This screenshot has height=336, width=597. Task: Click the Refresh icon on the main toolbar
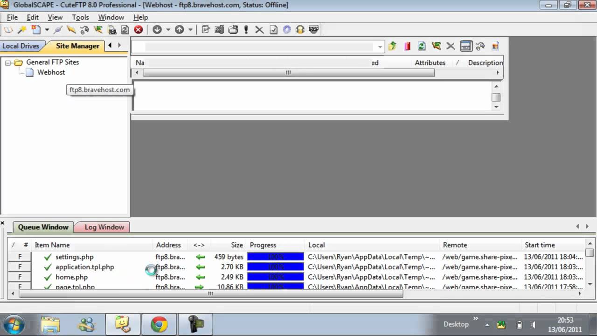(125, 29)
